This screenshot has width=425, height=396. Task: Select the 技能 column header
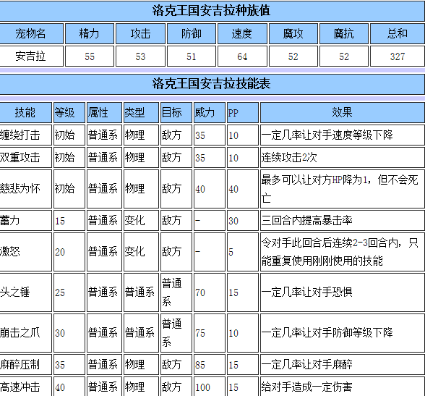[x=25, y=112]
